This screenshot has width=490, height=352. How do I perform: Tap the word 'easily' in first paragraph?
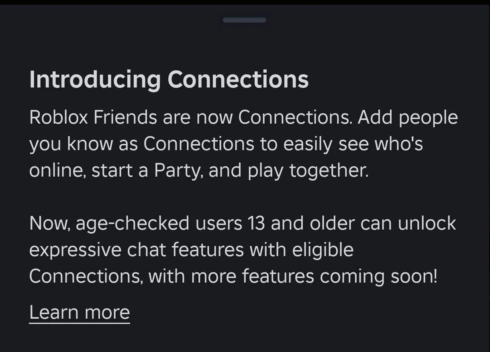(308, 144)
